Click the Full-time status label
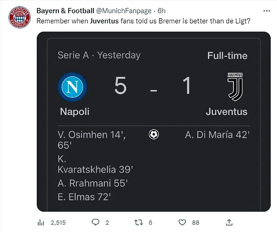The width and height of the screenshot is (277, 232). coord(227,56)
